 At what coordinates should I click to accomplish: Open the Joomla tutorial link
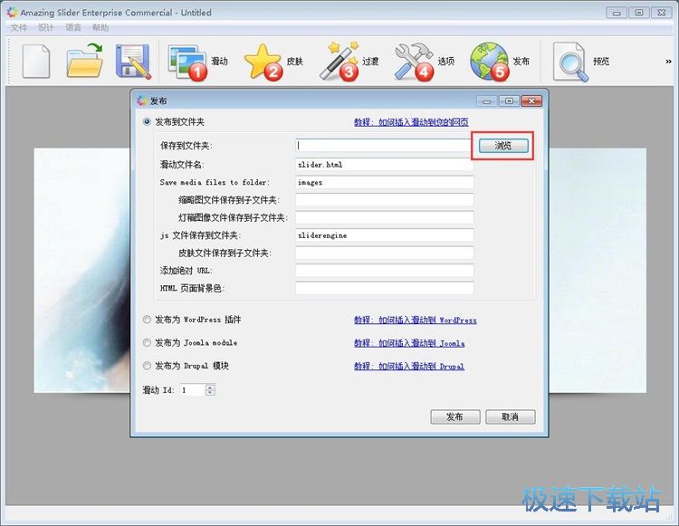409,343
